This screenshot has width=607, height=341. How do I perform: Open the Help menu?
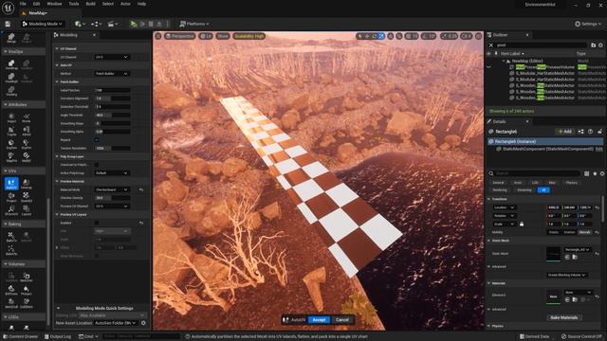tap(141, 4)
